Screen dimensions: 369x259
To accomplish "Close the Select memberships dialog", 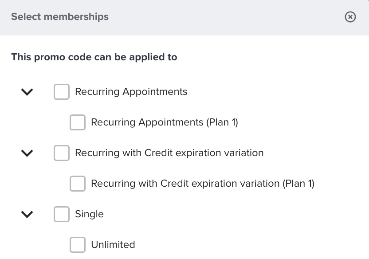I will coord(350,17).
